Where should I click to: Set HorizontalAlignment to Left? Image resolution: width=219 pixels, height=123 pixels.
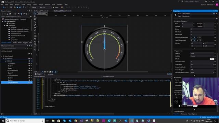tap(192, 37)
